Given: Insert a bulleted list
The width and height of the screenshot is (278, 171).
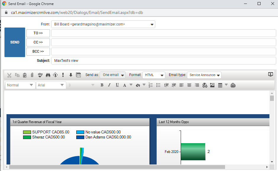Looking at the screenshot, I should [x=158, y=85].
